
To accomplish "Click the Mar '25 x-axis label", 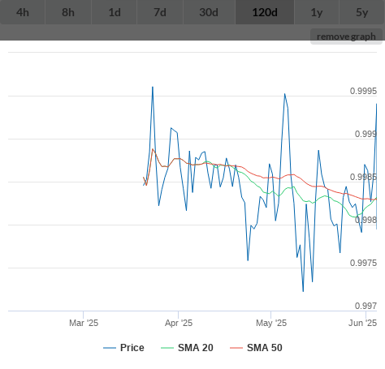I will click(84, 323).
